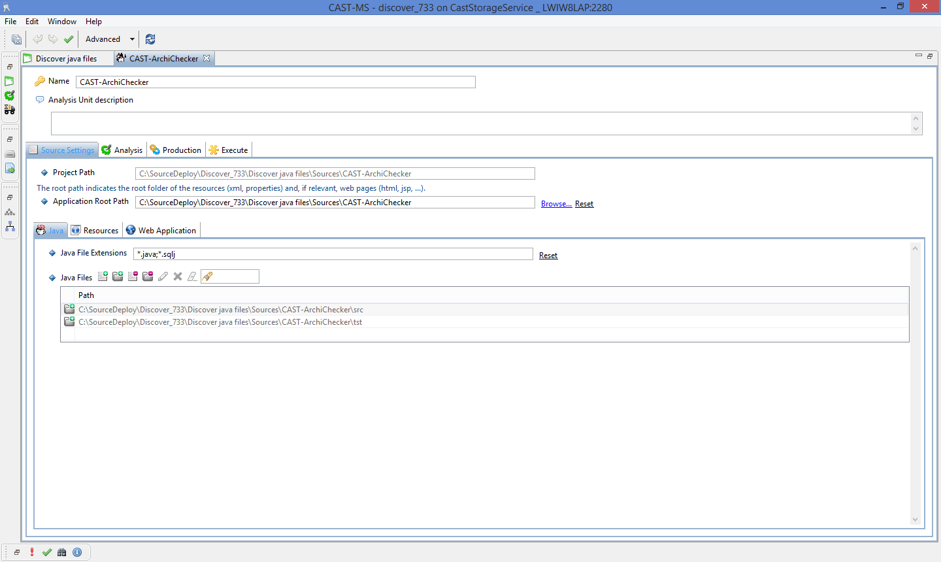Click the gray X delete icon
941x562 pixels.
178,276
